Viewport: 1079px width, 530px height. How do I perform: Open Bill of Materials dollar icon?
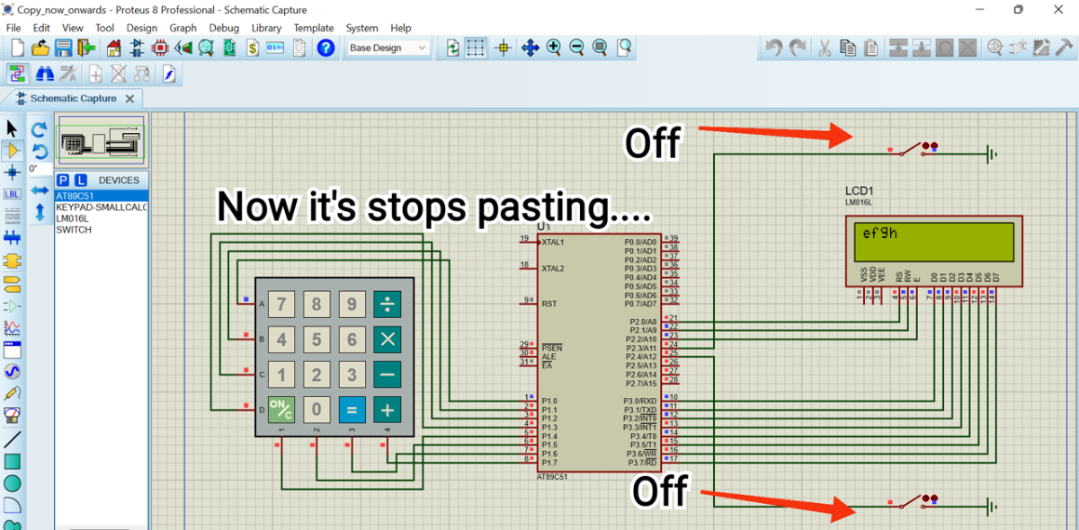tap(254, 48)
